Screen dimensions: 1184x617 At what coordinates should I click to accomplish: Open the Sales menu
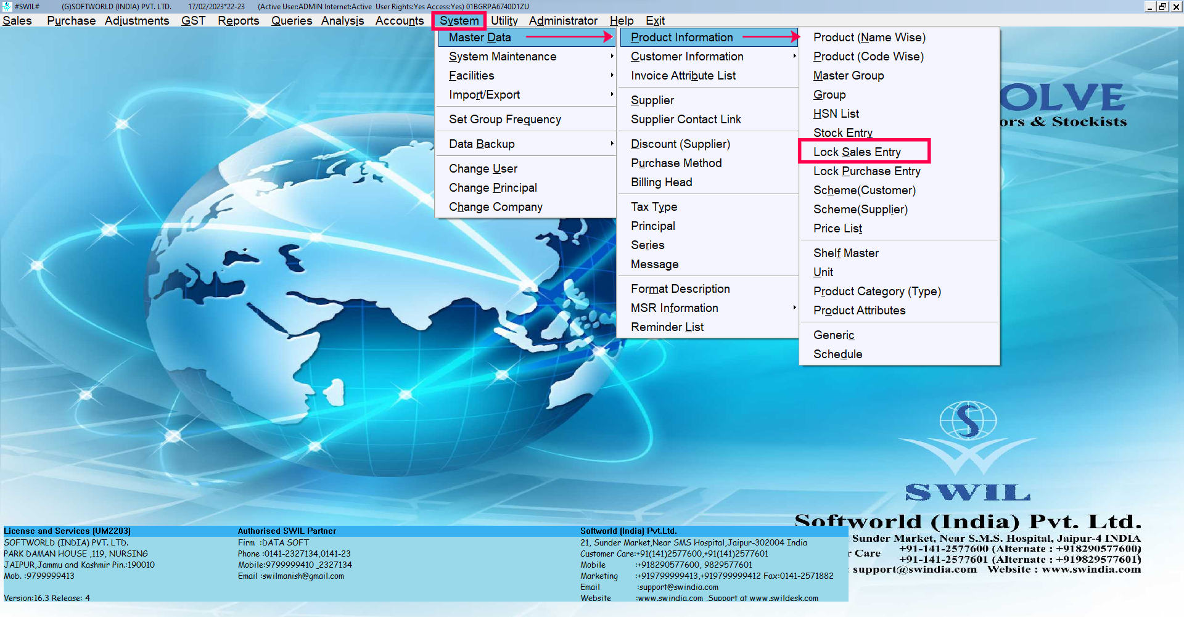tap(17, 20)
